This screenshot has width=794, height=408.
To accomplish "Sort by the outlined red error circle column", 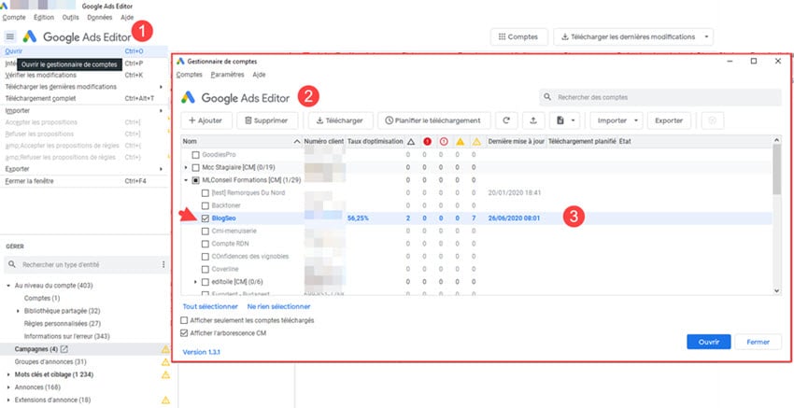I will (444, 142).
